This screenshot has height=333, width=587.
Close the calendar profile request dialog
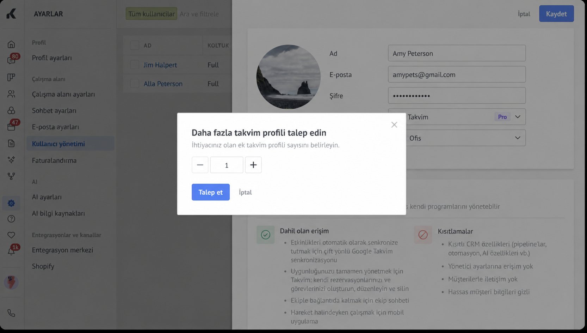coord(394,125)
